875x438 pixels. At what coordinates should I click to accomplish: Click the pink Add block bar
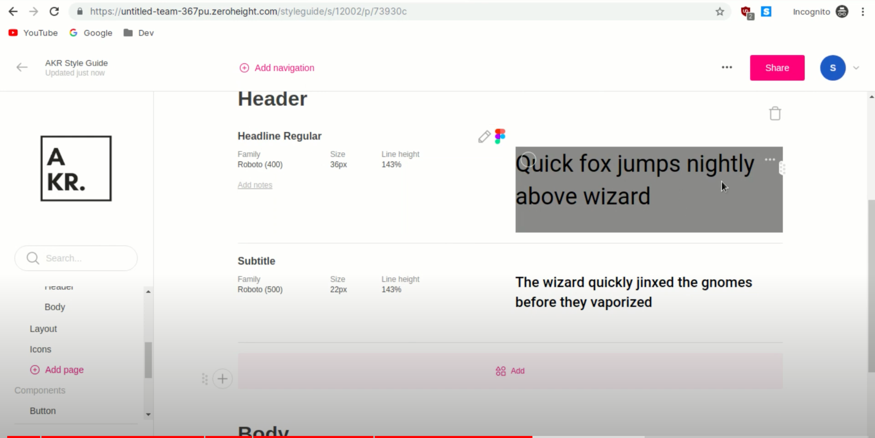coord(510,371)
